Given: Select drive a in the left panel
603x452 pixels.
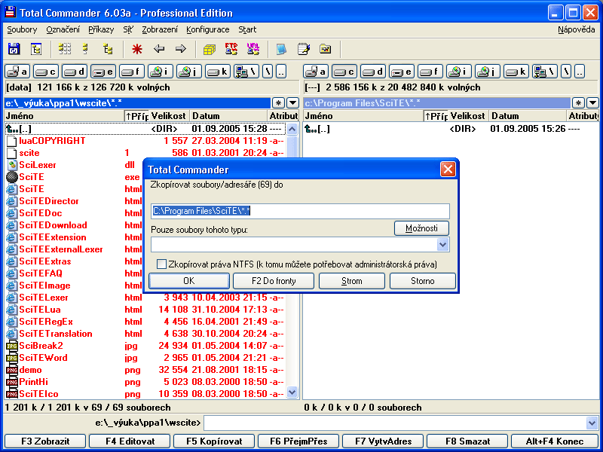Looking at the screenshot, I should (x=17, y=72).
